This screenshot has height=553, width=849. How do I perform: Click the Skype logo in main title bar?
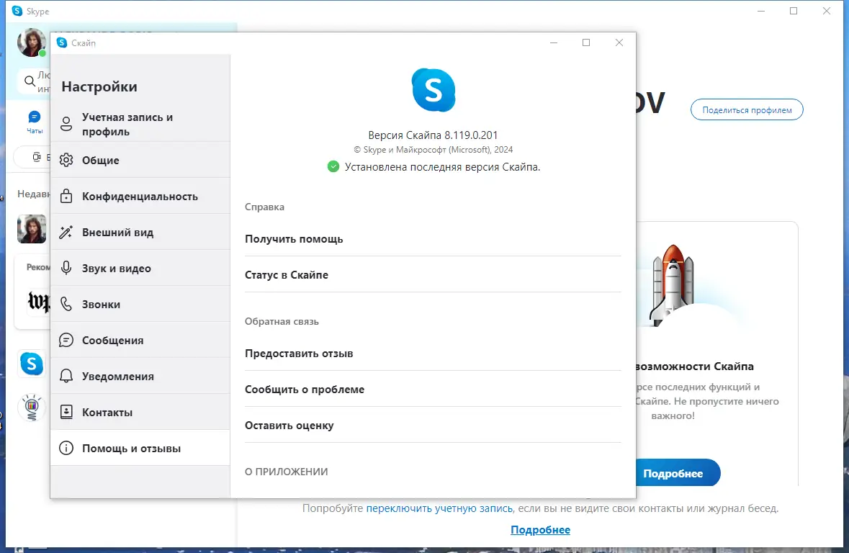click(17, 11)
